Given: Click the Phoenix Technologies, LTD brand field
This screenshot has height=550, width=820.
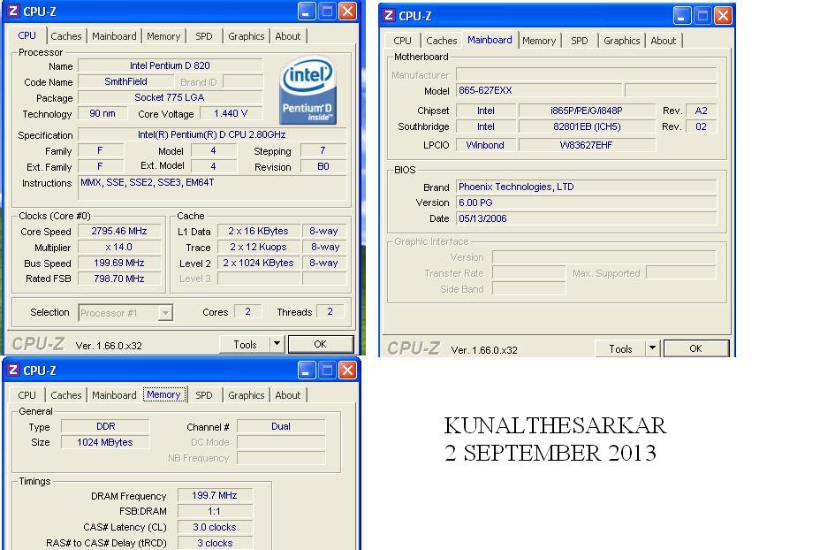Looking at the screenshot, I should pos(586,187).
